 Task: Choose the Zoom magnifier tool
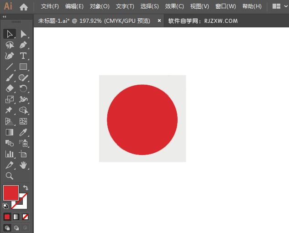[x=10, y=176]
